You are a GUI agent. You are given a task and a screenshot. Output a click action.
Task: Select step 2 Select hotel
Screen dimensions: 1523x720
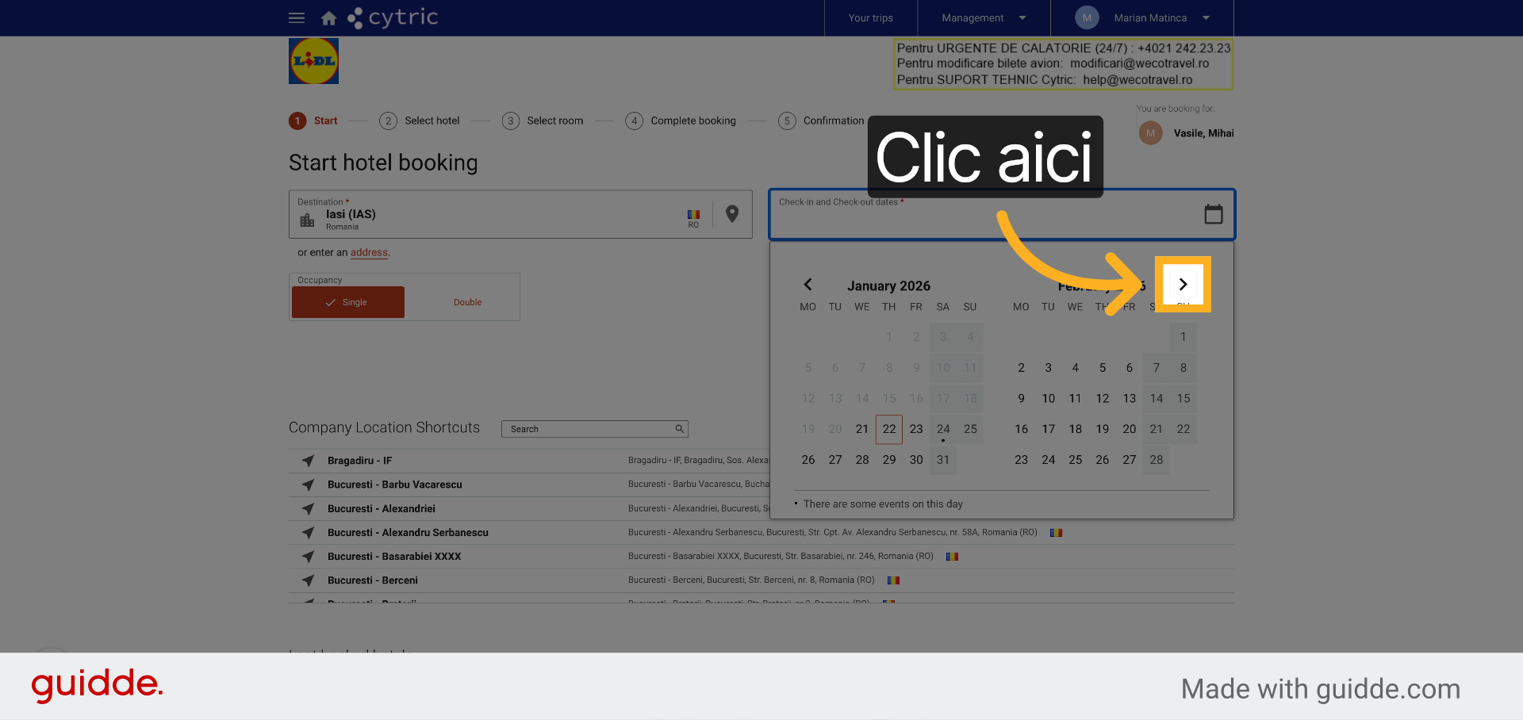pos(420,121)
